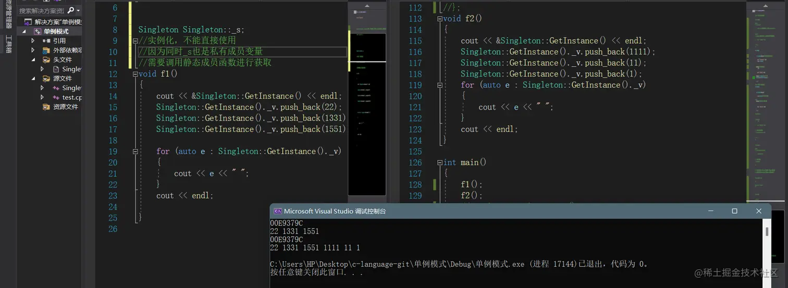Click the console text 按任意键关闭此窗口
Screen dimensions: 788x288
pos(316,272)
